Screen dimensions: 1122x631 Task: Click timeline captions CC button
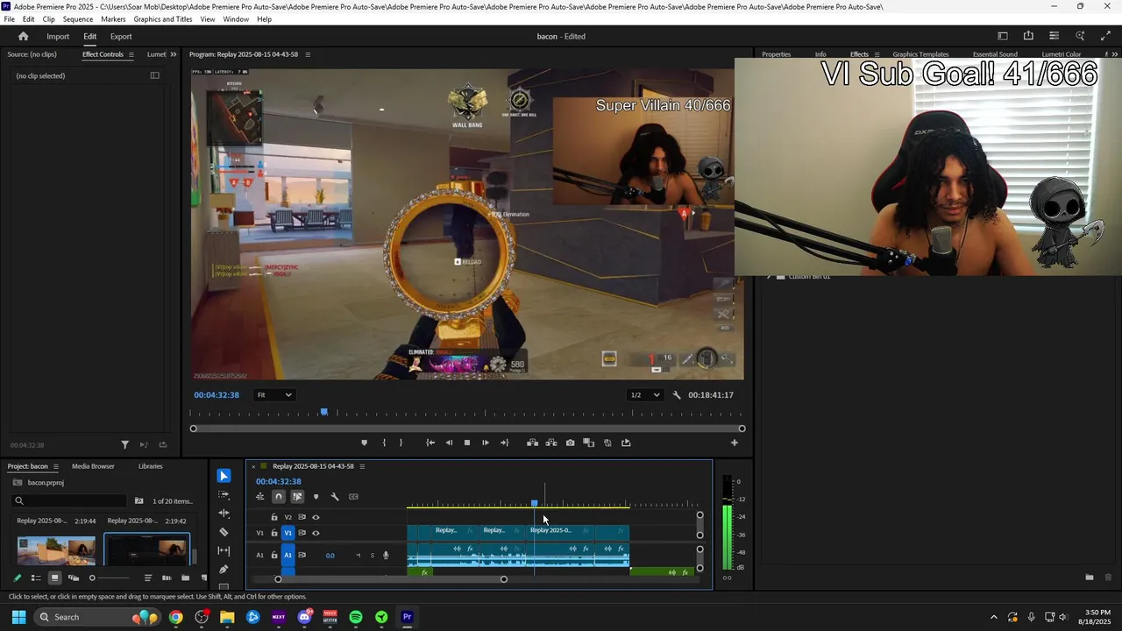point(353,497)
